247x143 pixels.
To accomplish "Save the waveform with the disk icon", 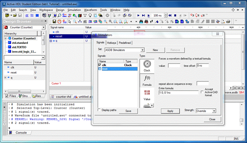I will [54, 21].
